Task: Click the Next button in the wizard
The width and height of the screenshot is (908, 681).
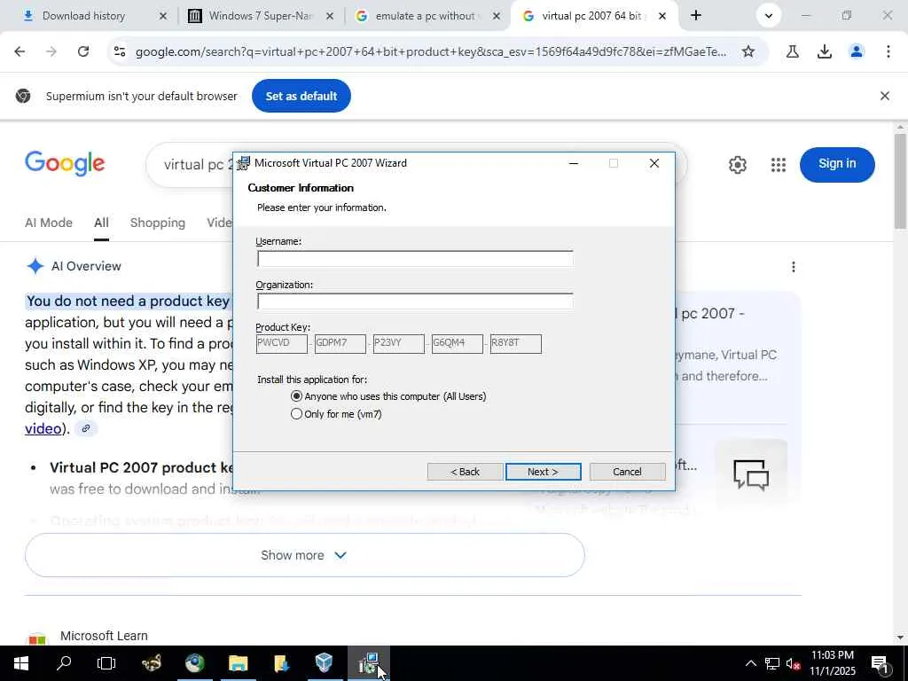Action: (543, 472)
